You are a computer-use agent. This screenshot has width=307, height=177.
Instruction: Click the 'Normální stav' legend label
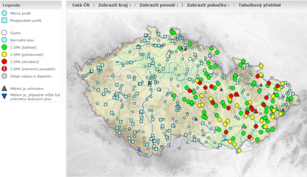tap(22, 40)
